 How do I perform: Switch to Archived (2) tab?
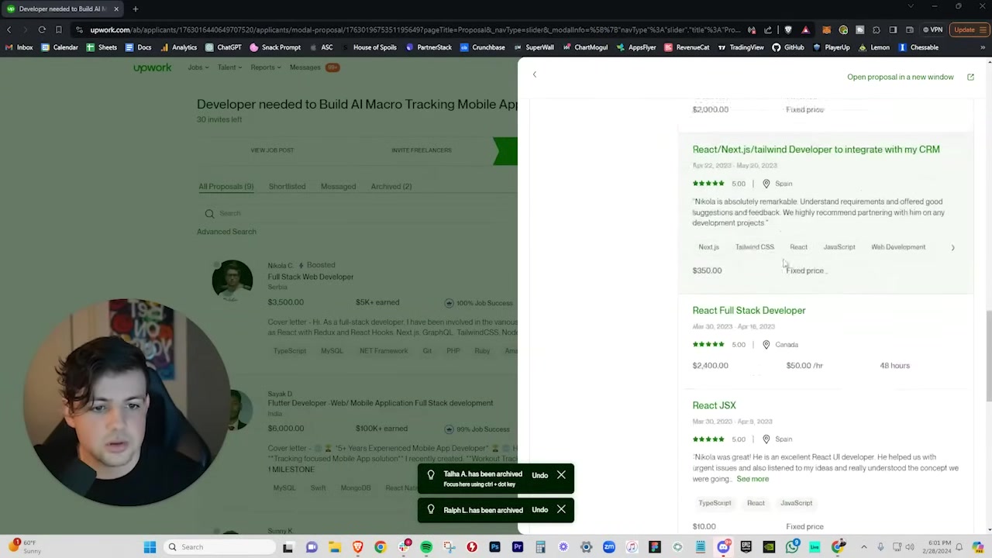[x=391, y=187]
